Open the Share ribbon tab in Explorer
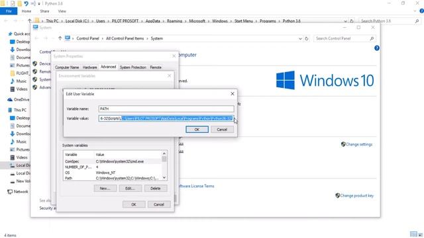424x238 pixels. pos(44,11)
